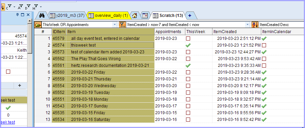Open the calendar tab
This screenshot has width=305, height=128.
(x=145, y=16)
